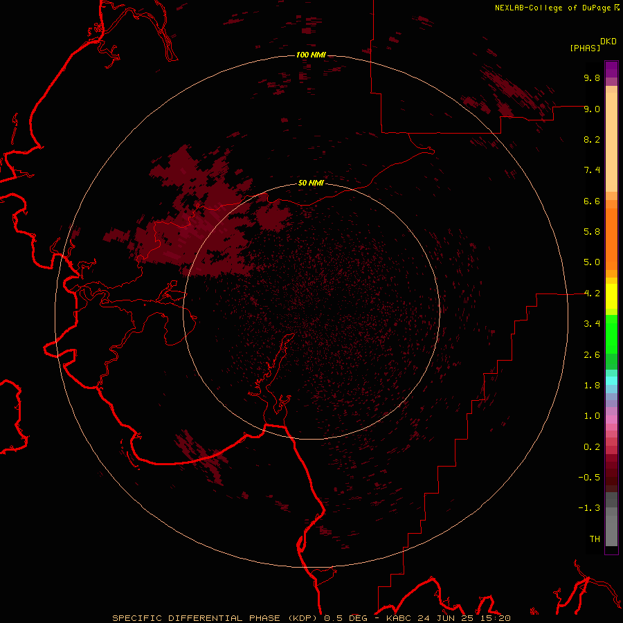Pick the purple swatch atop the color bar
The width and height of the screenshot is (623, 623).
(611, 69)
